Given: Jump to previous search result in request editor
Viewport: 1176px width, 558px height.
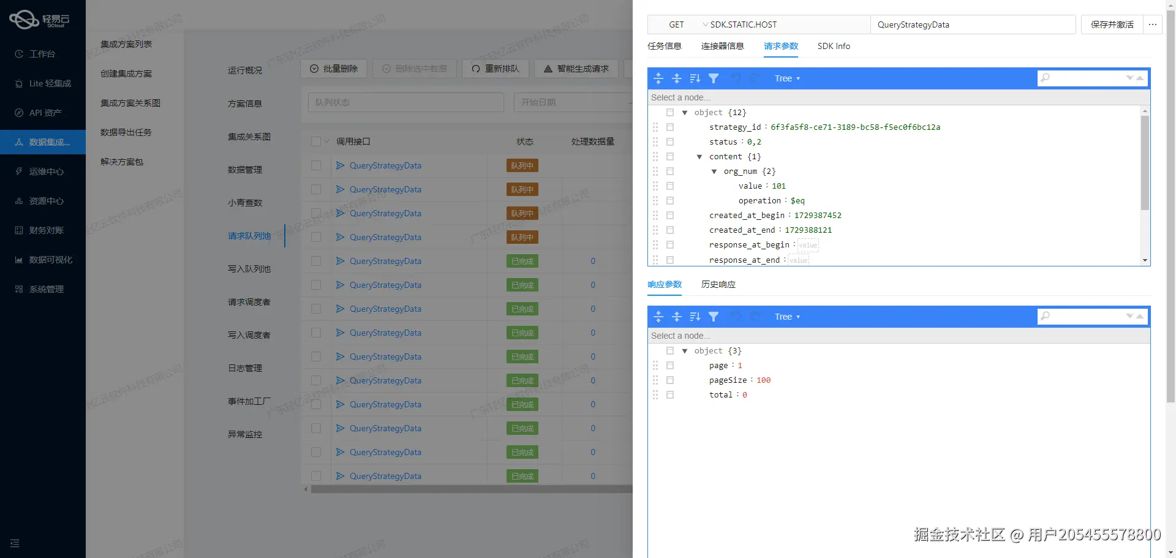Looking at the screenshot, I should point(1140,78).
